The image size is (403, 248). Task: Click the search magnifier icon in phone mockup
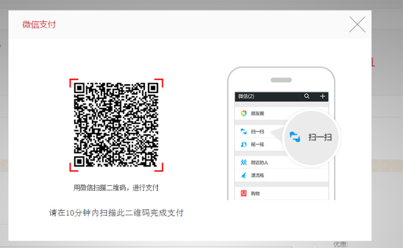[307, 96]
